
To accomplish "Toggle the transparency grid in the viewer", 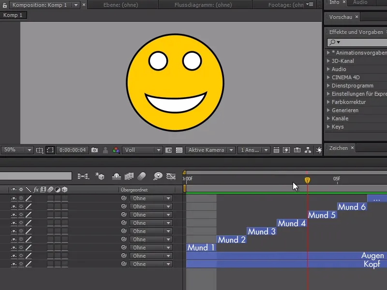I will click(x=179, y=150).
